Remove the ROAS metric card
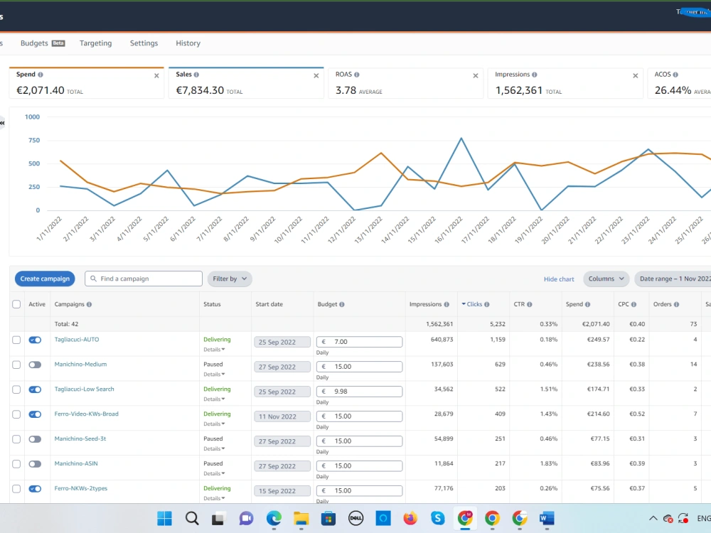This screenshot has height=533, width=711. coord(476,76)
